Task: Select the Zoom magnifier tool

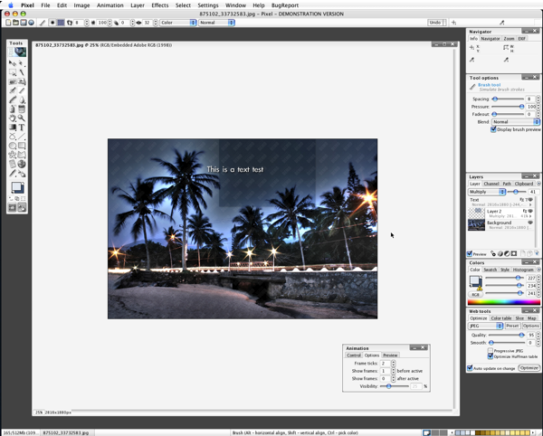Action: (x=22, y=118)
